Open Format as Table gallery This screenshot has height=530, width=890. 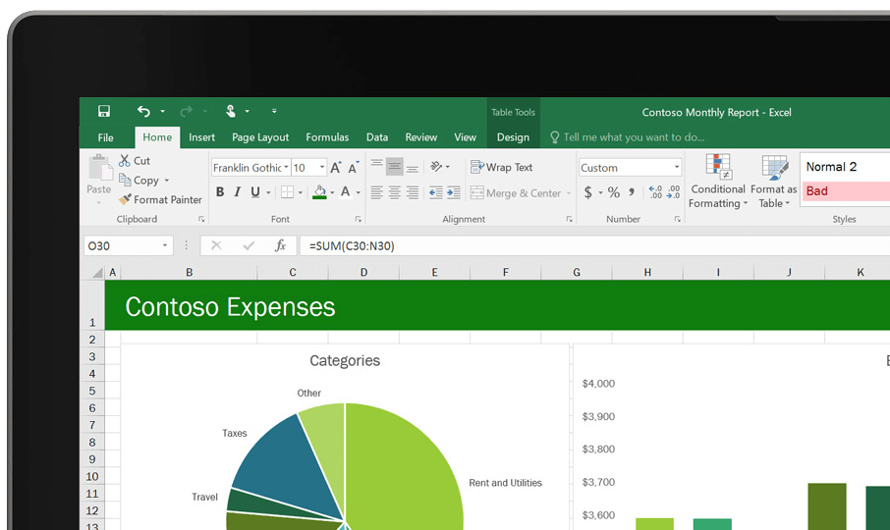774,181
